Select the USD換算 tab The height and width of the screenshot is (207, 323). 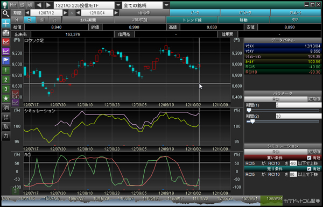[x=139, y=20]
